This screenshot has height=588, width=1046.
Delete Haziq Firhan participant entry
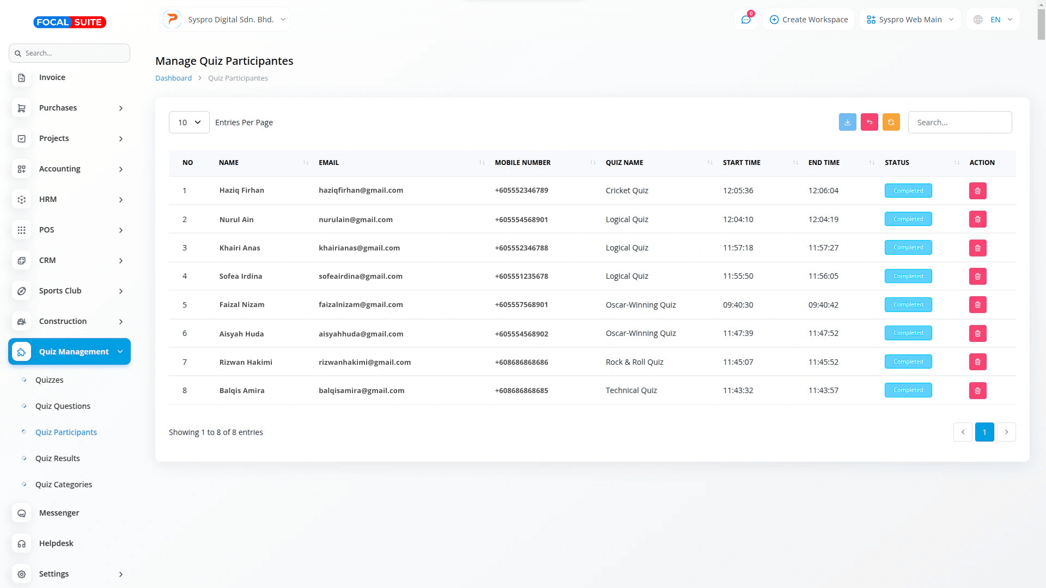977,191
